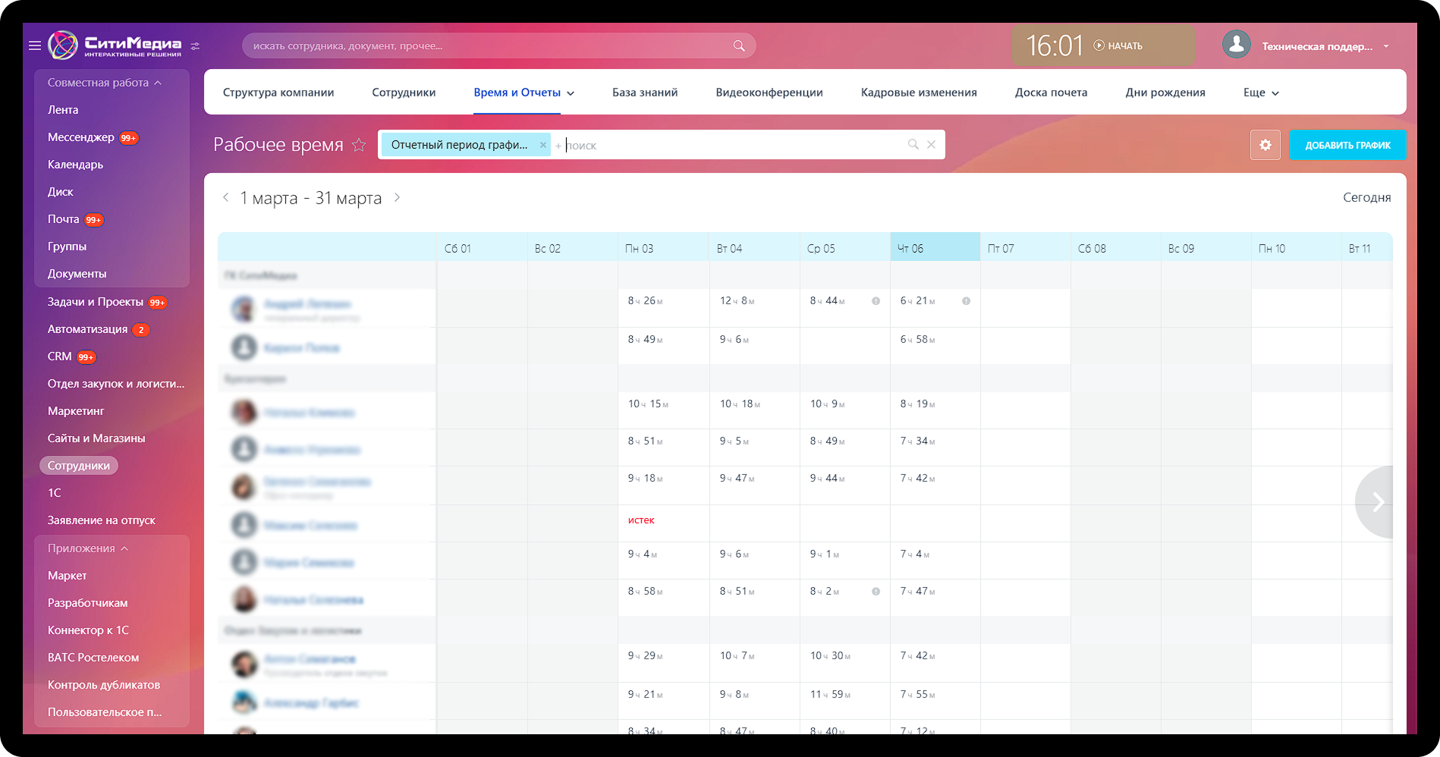
Task: Open the settings gear button
Action: tap(1265, 145)
